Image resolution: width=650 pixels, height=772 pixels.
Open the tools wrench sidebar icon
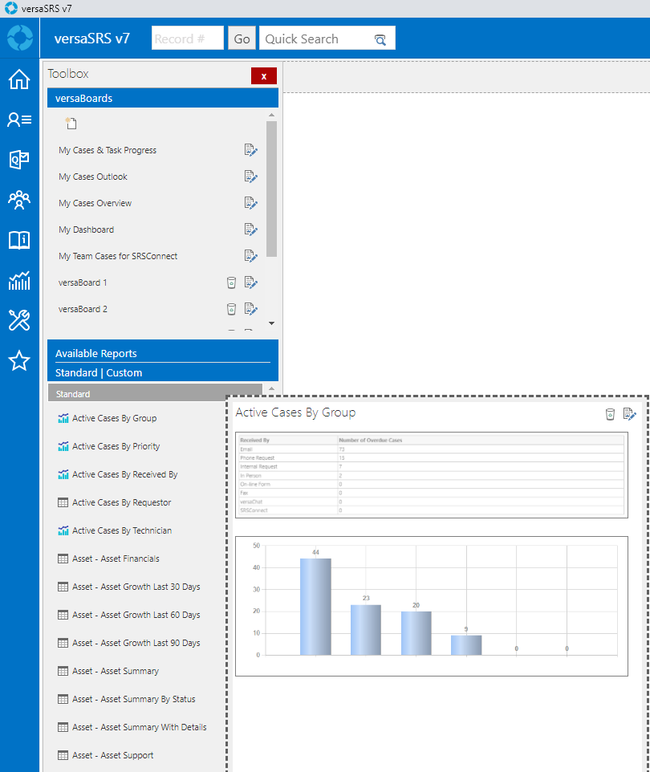click(19, 320)
